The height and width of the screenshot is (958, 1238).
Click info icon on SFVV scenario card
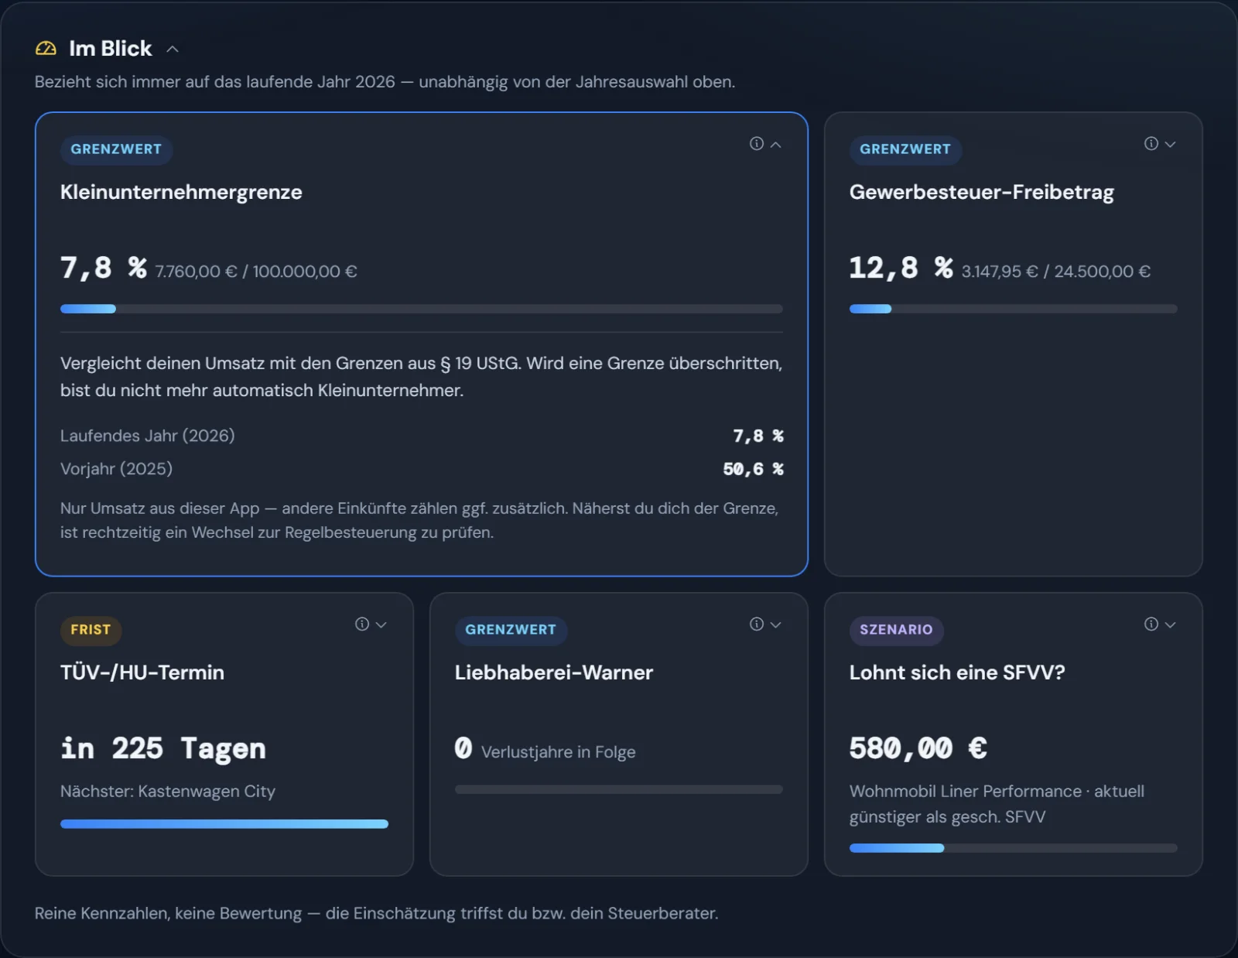1151,624
